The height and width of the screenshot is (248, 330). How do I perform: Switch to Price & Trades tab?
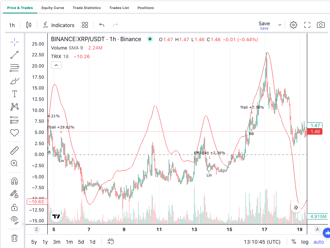(20, 8)
